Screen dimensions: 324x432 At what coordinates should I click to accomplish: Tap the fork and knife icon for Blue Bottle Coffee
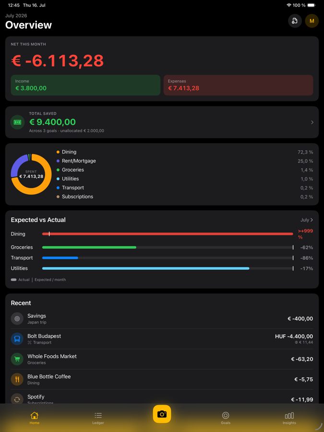(x=17, y=379)
